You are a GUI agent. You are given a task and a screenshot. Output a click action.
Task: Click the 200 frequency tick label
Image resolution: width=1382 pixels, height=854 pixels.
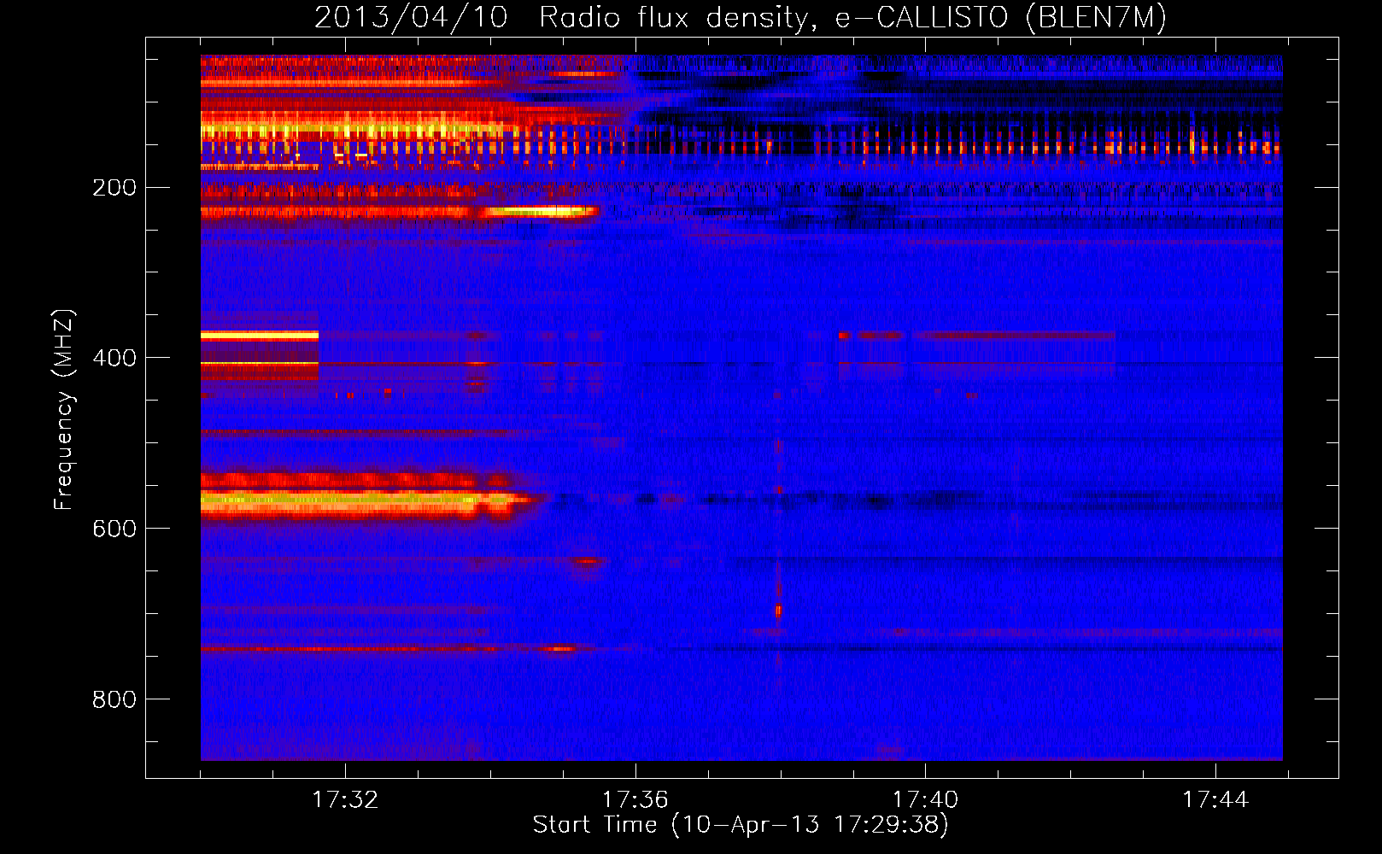pos(114,187)
